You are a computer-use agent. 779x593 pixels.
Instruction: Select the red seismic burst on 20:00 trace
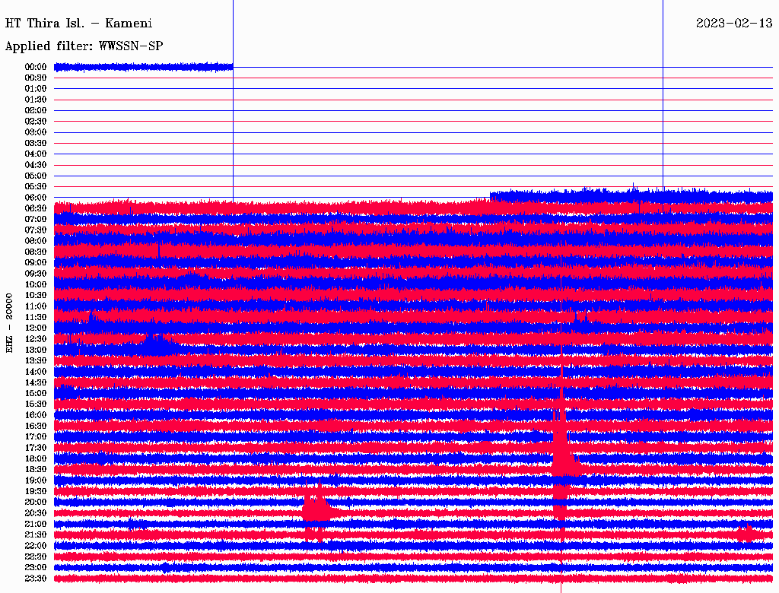(313, 506)
